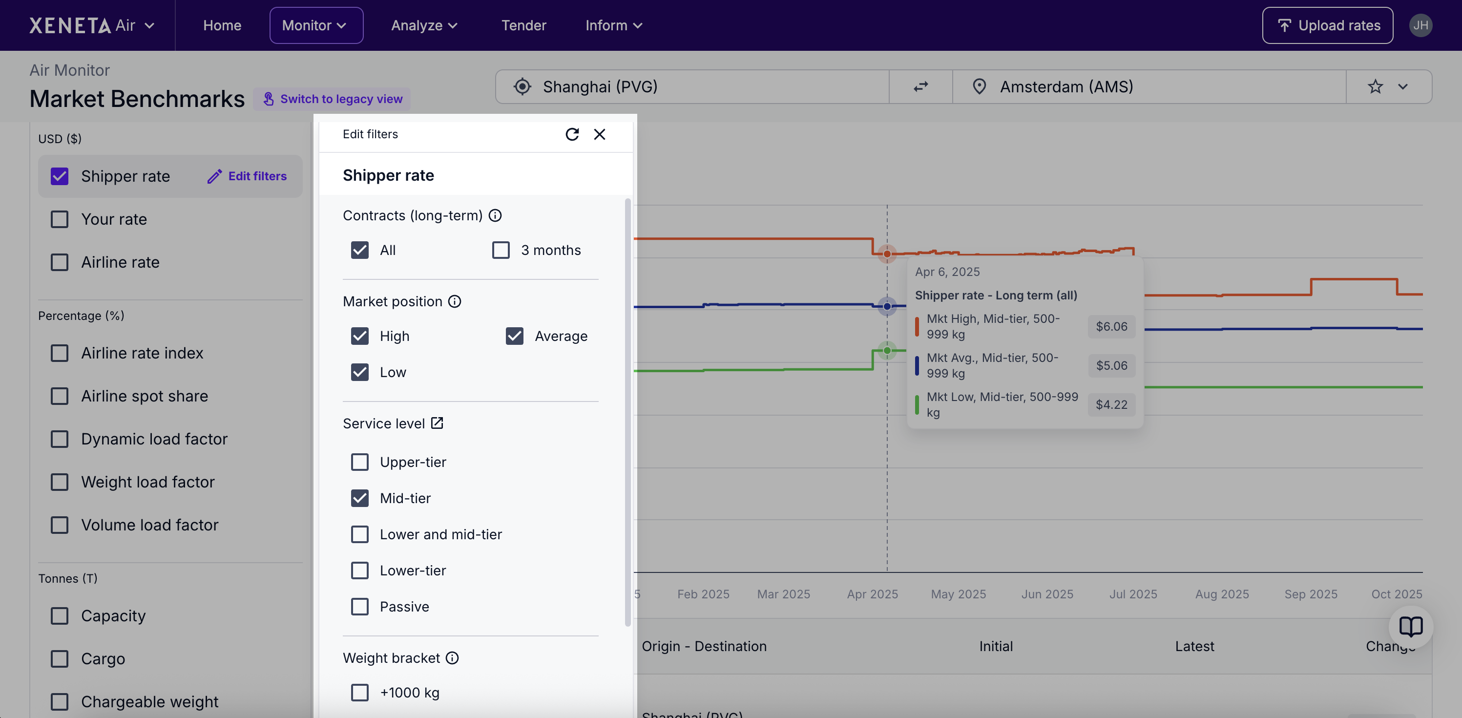Click the Market position info icon
The width and height of the screenshot is (1462, 718).
(455, 301)
